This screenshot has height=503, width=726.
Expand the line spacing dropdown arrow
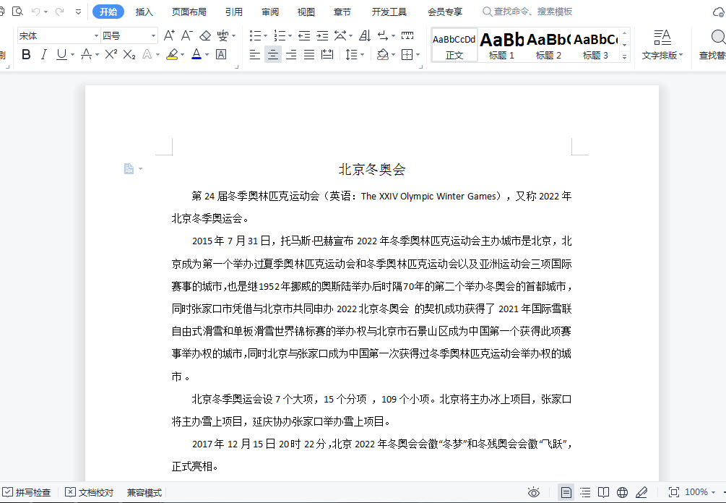pos(362,55)
